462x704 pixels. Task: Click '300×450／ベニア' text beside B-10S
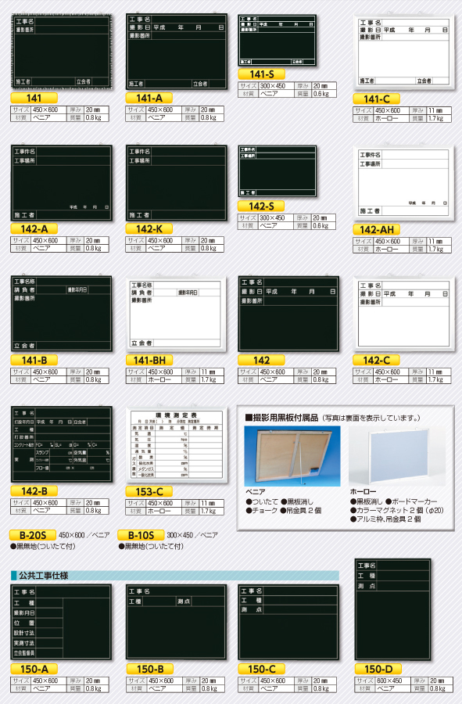pos(192,535)
